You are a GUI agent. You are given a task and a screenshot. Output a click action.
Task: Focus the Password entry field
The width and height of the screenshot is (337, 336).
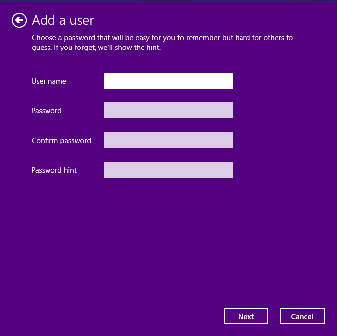point(168,110)
